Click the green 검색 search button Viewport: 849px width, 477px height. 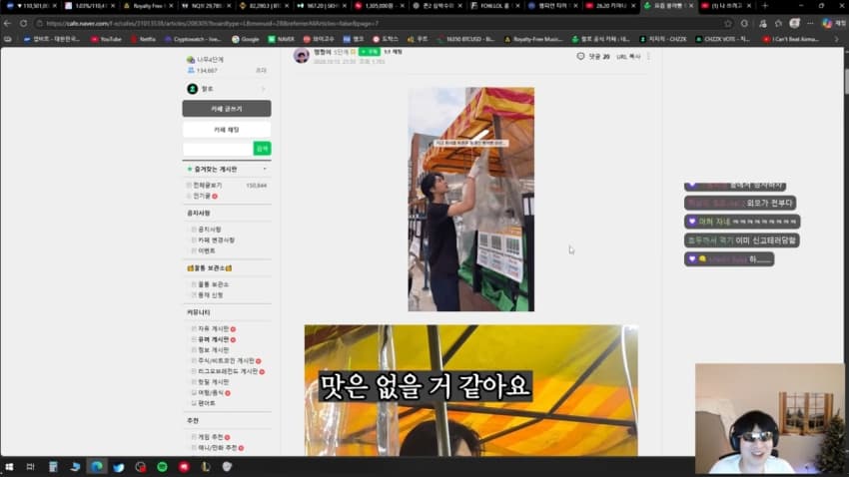(x=262, y=148)
